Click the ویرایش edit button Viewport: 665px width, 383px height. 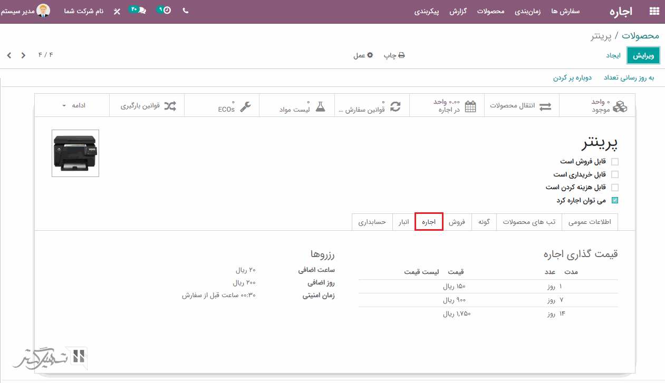point(643,55)
